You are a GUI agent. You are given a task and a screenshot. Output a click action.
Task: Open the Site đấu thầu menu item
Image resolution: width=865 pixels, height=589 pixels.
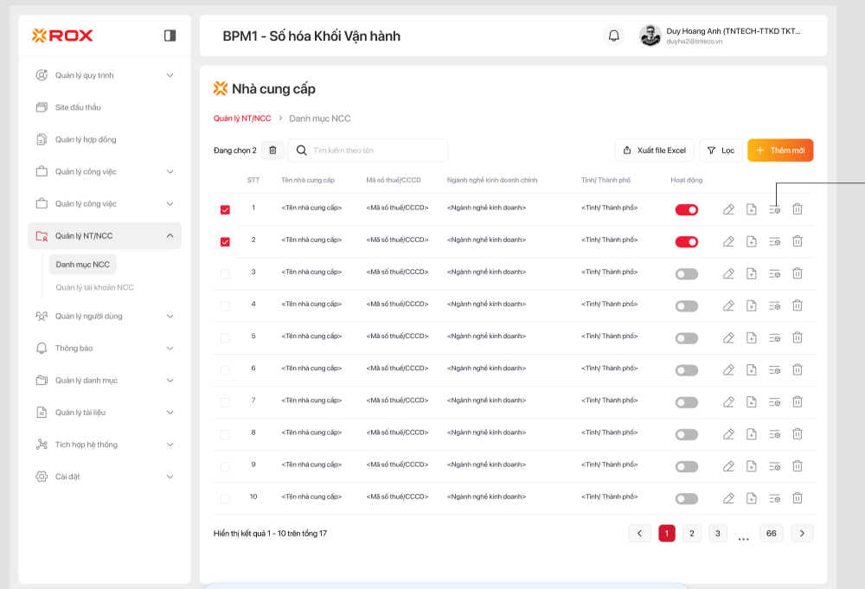[x=78, y=107]
